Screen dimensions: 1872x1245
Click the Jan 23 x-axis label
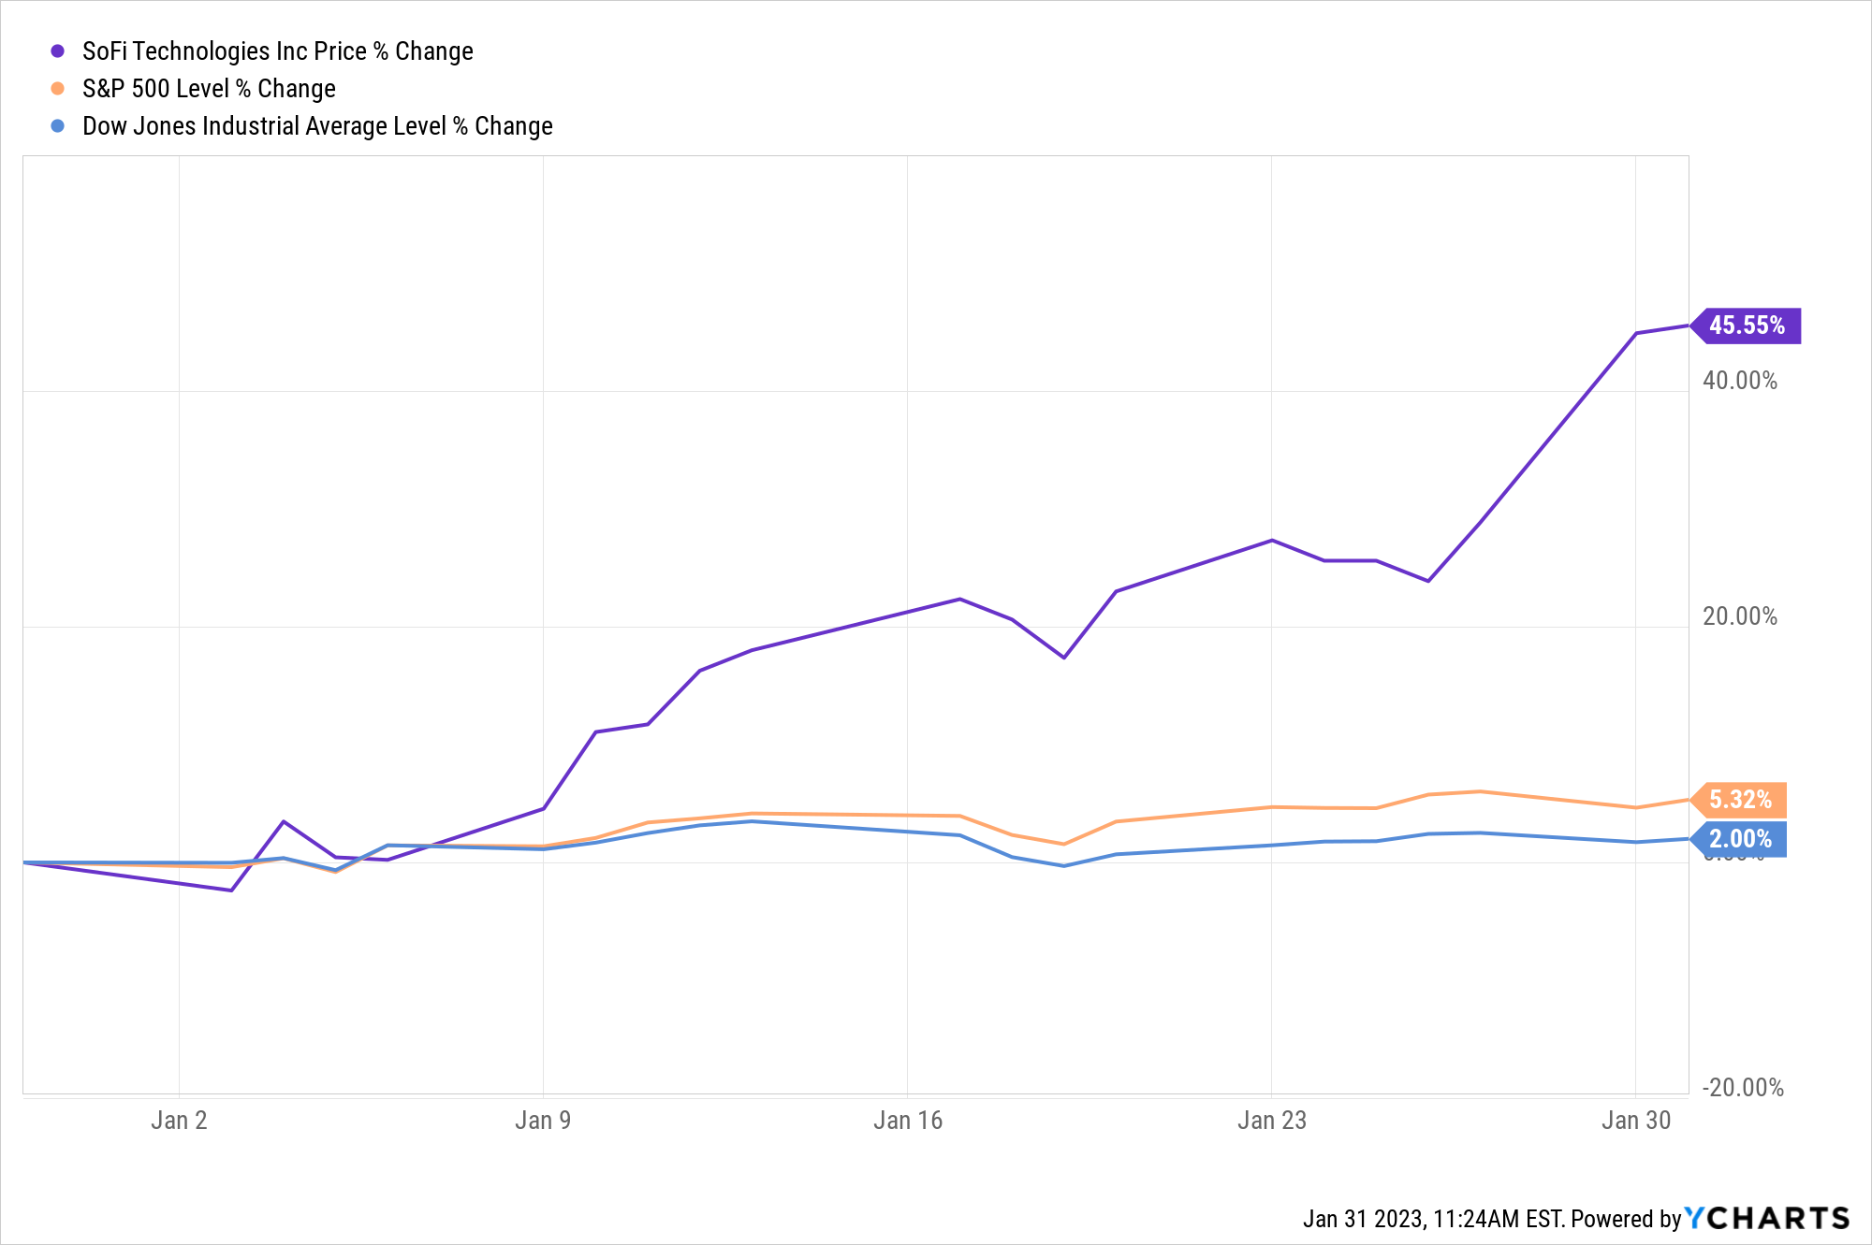1271,1120
